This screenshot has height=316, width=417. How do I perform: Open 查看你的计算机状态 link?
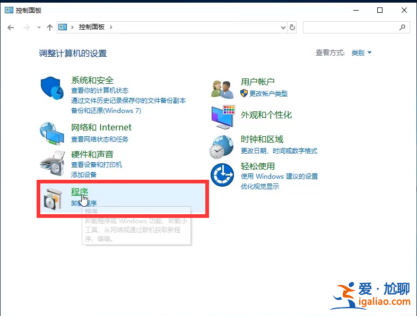(x=100, y=90)
